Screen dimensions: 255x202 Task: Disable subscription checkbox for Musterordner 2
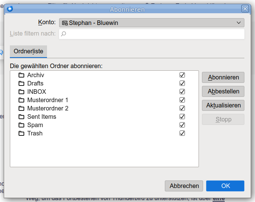(x=182, y=108)
